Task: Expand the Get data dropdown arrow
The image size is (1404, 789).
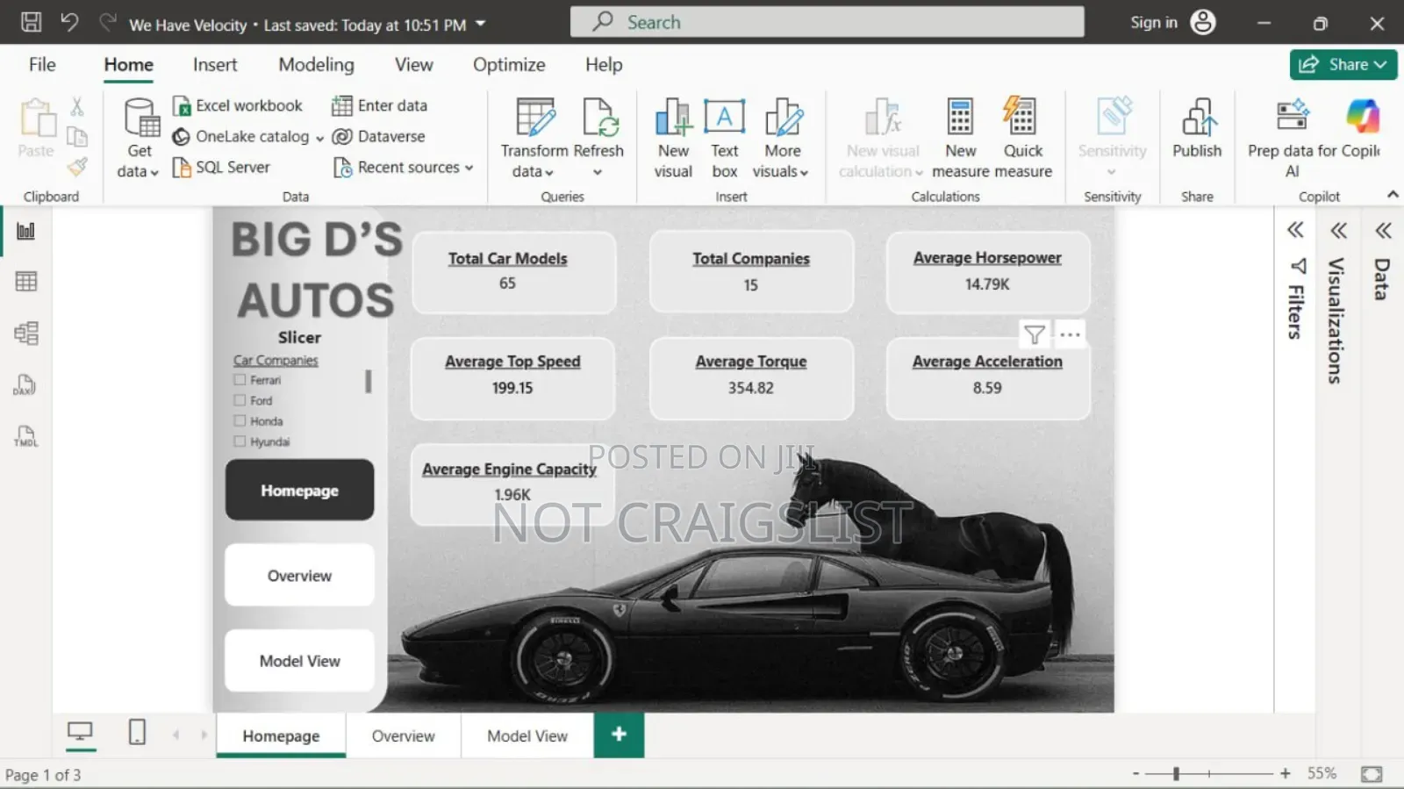Action: (154, 173)
